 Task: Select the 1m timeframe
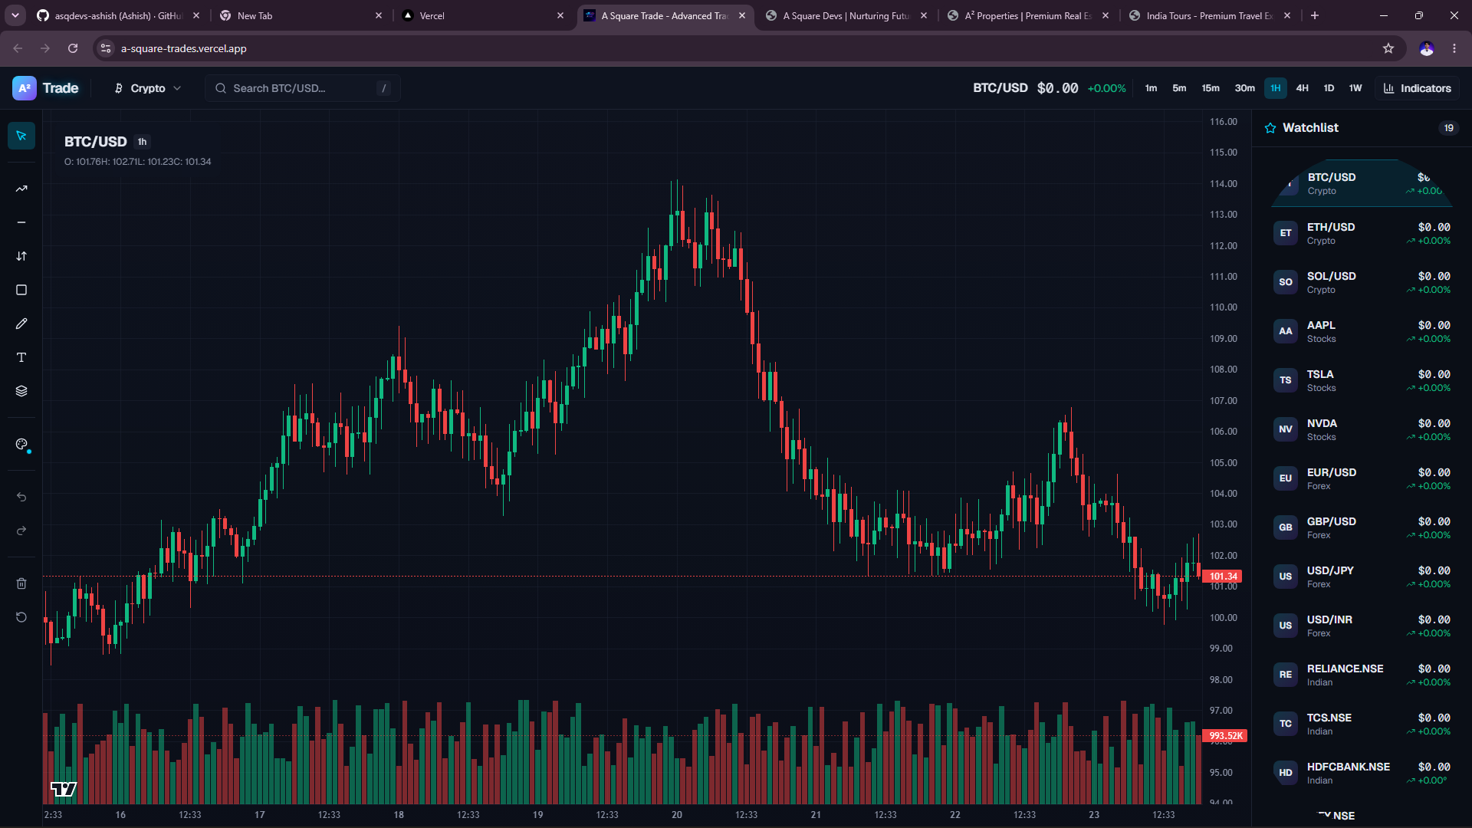click(x=1151, y=88)
